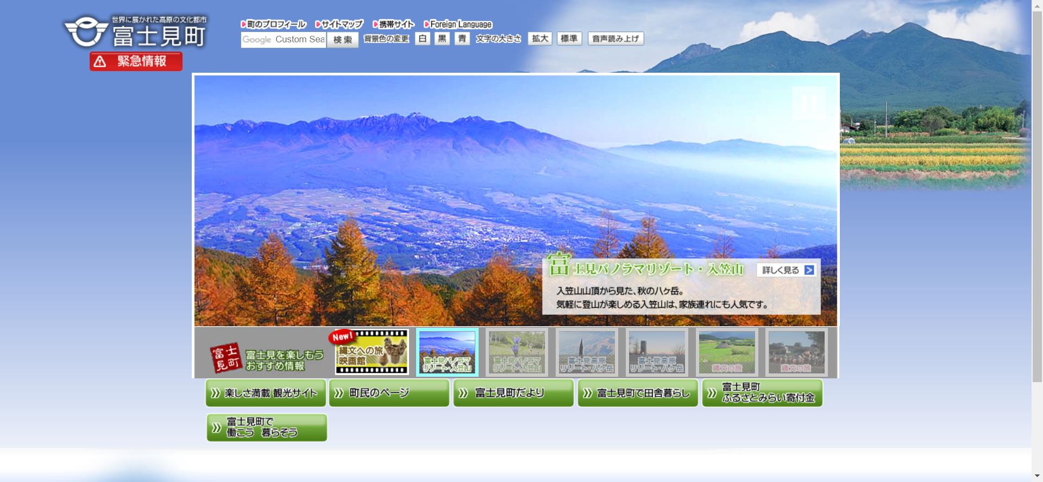Screen dimensions: 1043x482
Task: Switch background color to blue (青)
Action: point(462,39)
